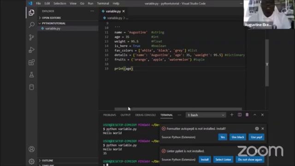Viewport: 295px width, 166px height.
Task: Open the database cylinder view in activity bar
Action: (x=31, y=87)
